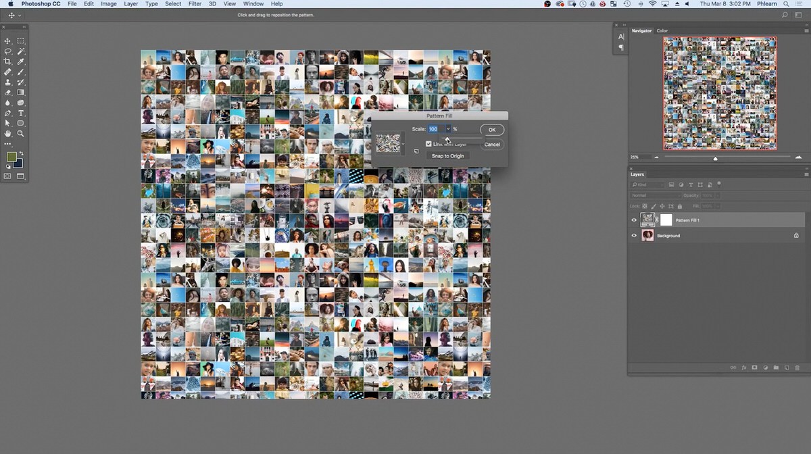Swap foreground and background colors

(21, 153)
